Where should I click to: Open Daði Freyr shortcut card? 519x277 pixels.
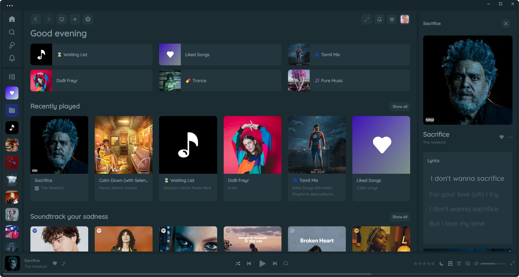click(x=91, y=80)
